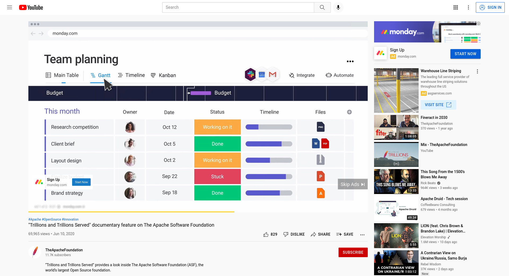Image resolution: width=509 pixels, height=276 pixels.
Task: Click the PDF file icon in video
Action: coord(325,144)
